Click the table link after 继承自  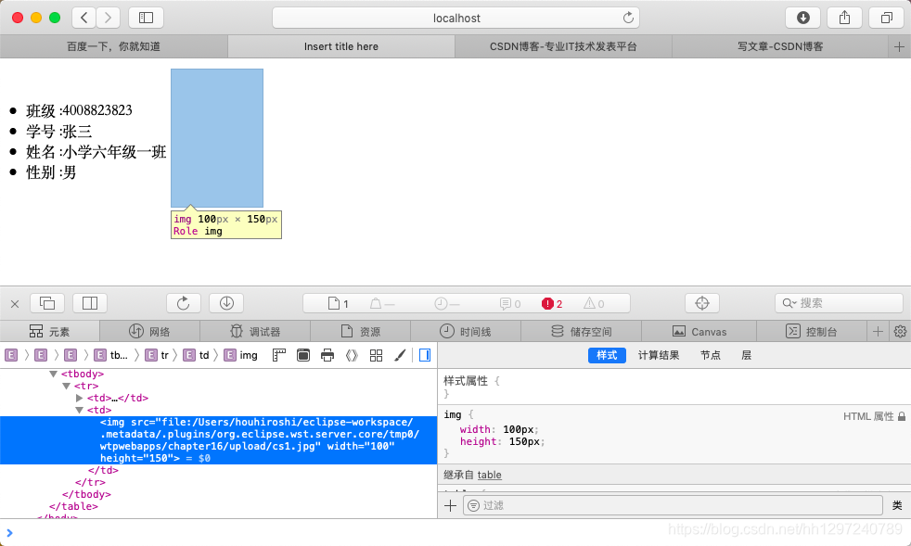pos(489,476)
